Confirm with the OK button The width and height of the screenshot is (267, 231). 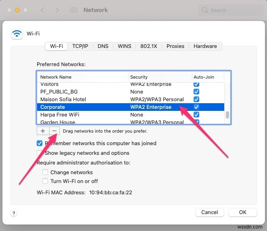click(243, 212)
